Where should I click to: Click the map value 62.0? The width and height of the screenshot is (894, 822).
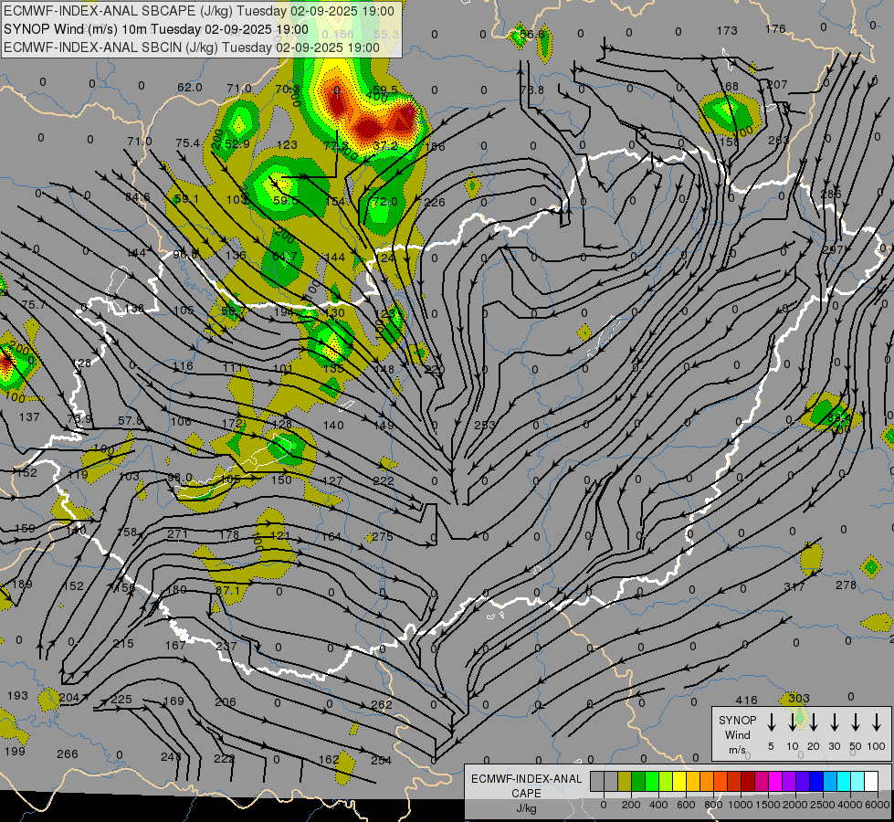coord(189,88)
